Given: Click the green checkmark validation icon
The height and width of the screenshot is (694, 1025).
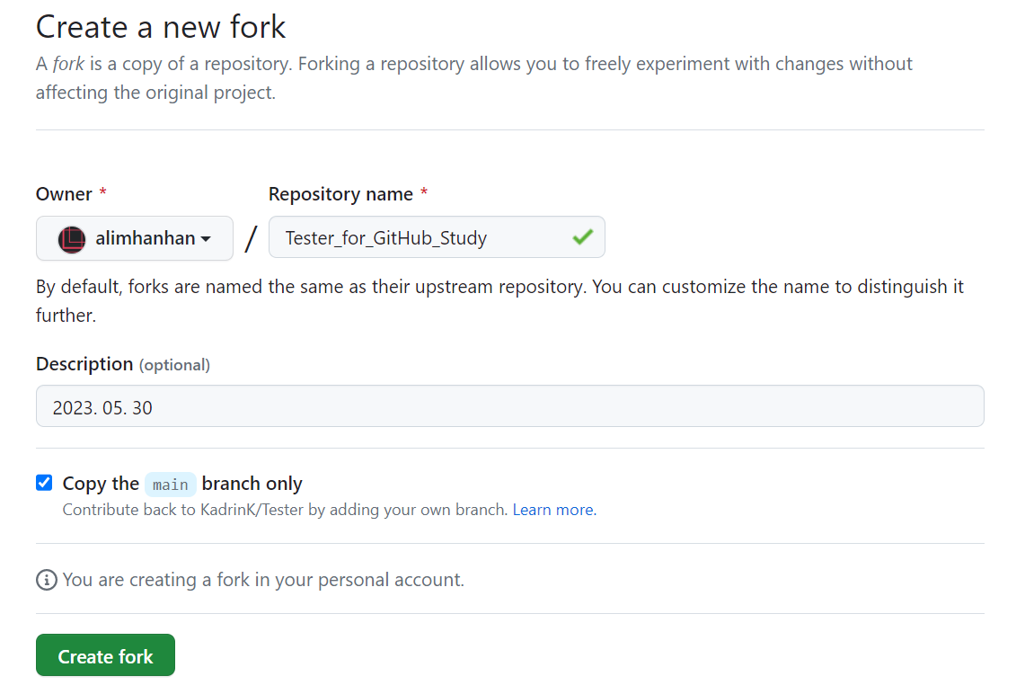Looking at the screenshot, I should (x=583, y=237).
